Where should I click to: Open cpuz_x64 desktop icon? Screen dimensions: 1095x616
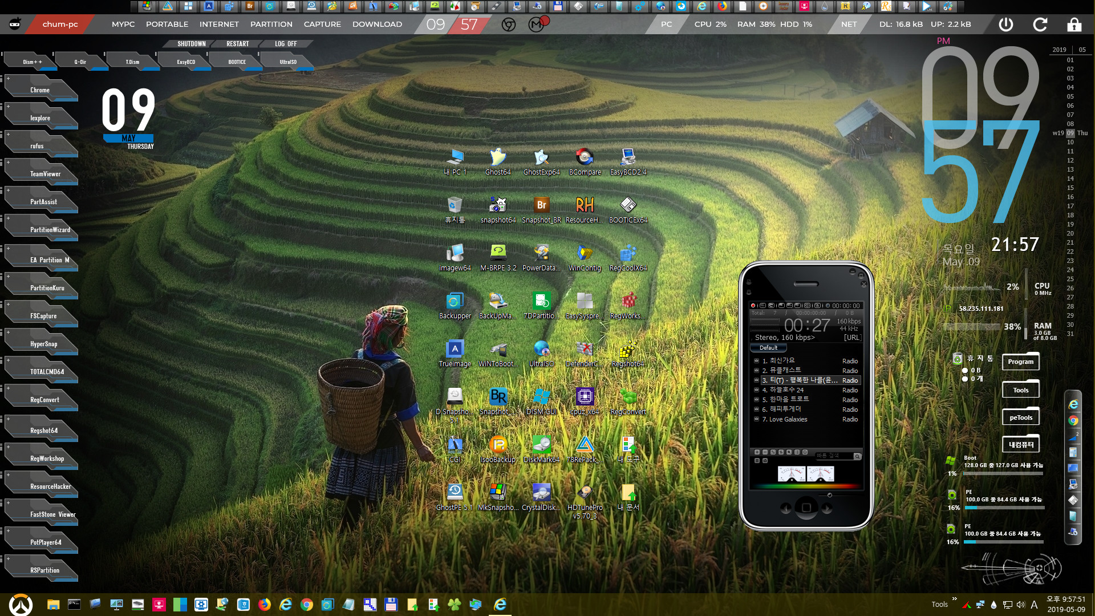pyautogui.click(x=585, y=401)
